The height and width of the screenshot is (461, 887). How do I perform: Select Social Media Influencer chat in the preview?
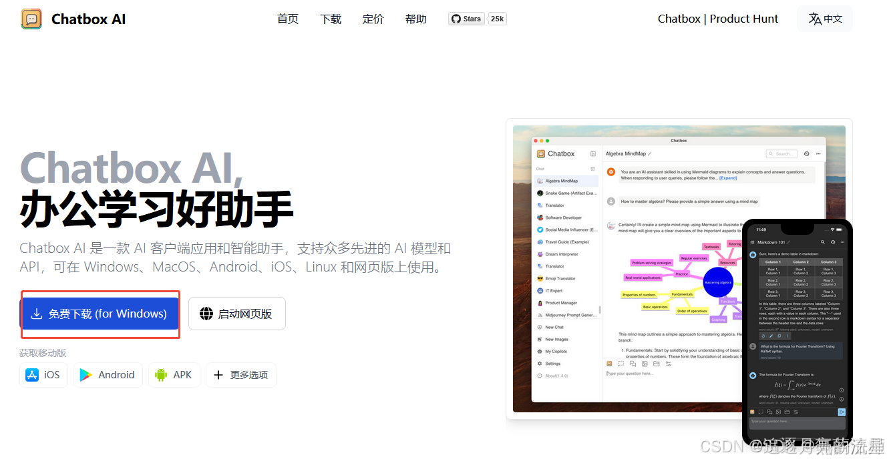click(566, 229)
